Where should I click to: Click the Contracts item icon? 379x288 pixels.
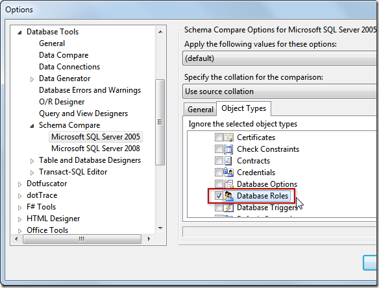pos(228,161)
